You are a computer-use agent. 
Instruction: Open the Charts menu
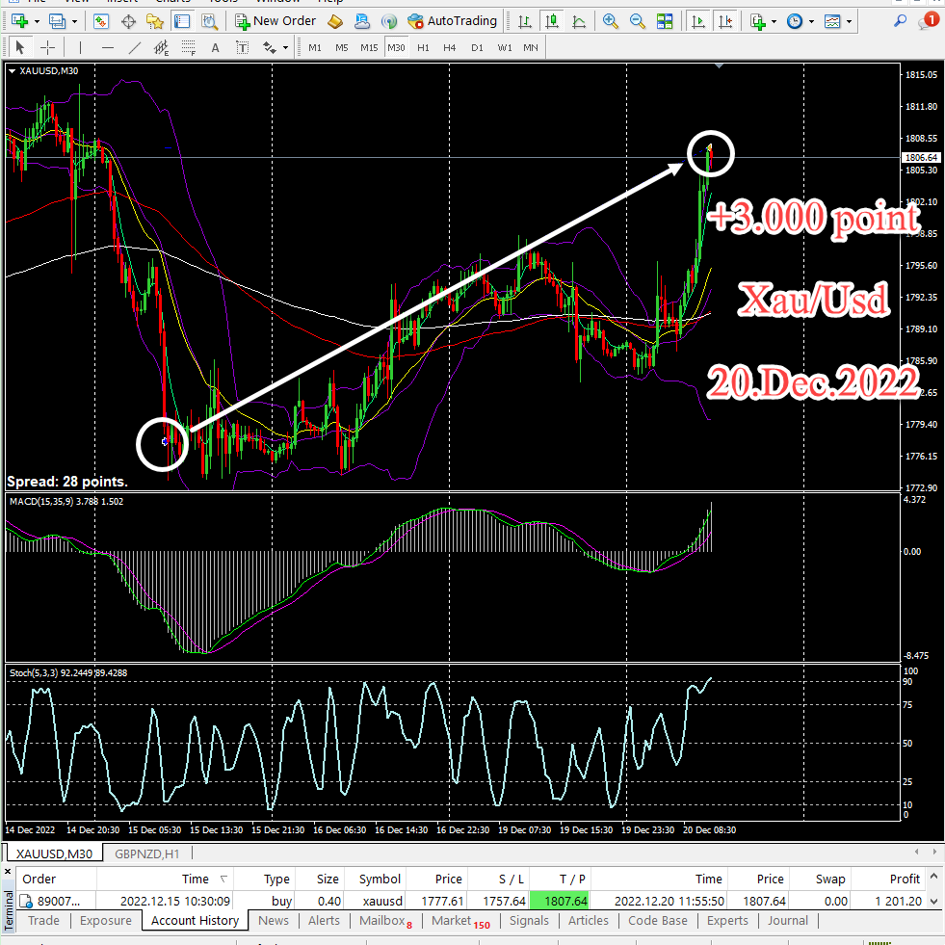pyautogui.click(x=172, y=2)
